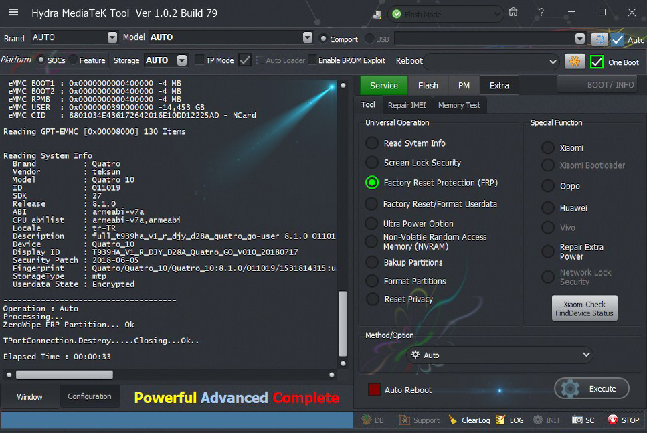The height and width of the screenshot is (433, 647).
Task: Select Factory Reset Protection (FRP)
Action: click(372, 183)
